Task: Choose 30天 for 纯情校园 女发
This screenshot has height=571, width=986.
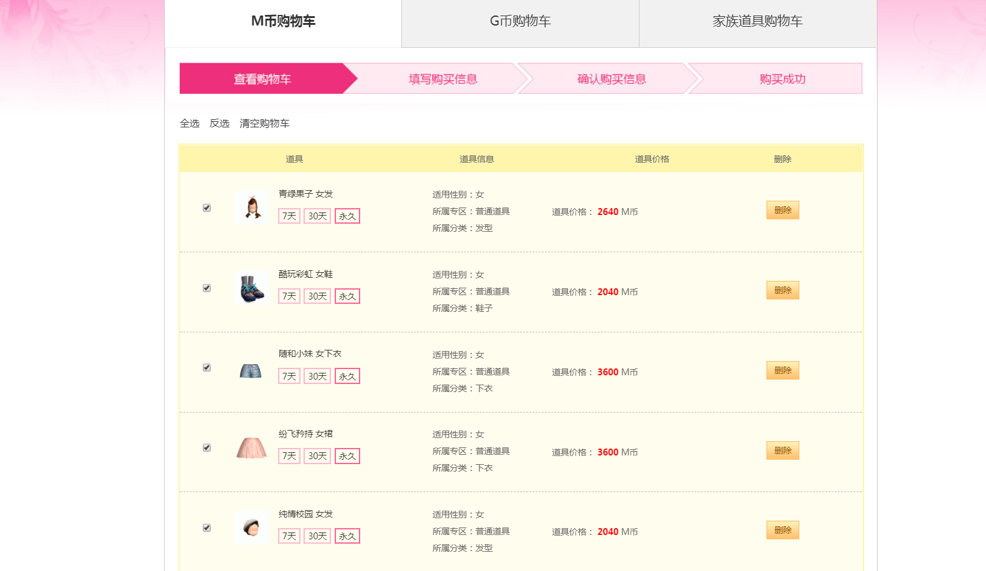Action: 317,536
